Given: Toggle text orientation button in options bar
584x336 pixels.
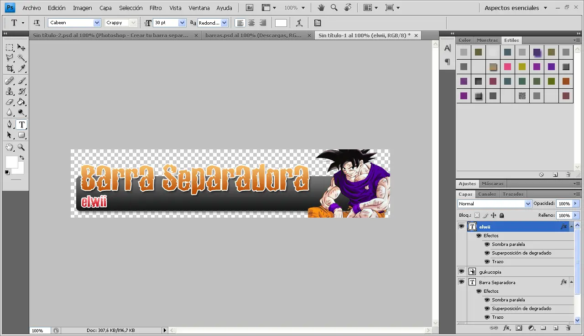Looking at the screenshot, I should pos(36,23).
